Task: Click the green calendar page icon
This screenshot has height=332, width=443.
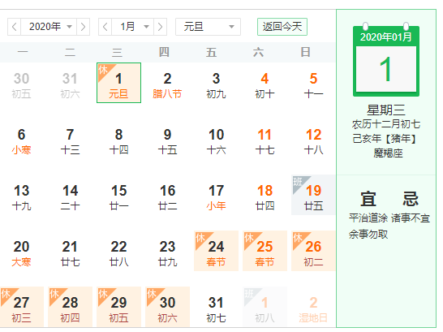Action: 386,60
